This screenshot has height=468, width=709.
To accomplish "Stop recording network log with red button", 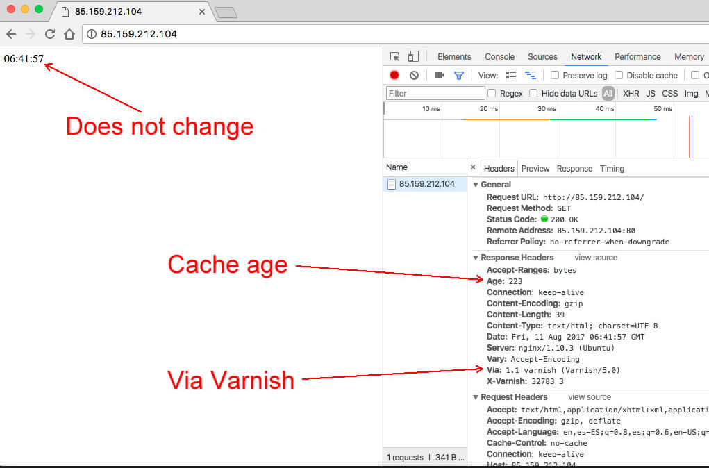I will [394, 75].
